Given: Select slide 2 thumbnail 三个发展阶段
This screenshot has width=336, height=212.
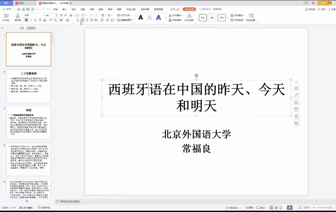Looking at the screenshot, I should 28,86.
